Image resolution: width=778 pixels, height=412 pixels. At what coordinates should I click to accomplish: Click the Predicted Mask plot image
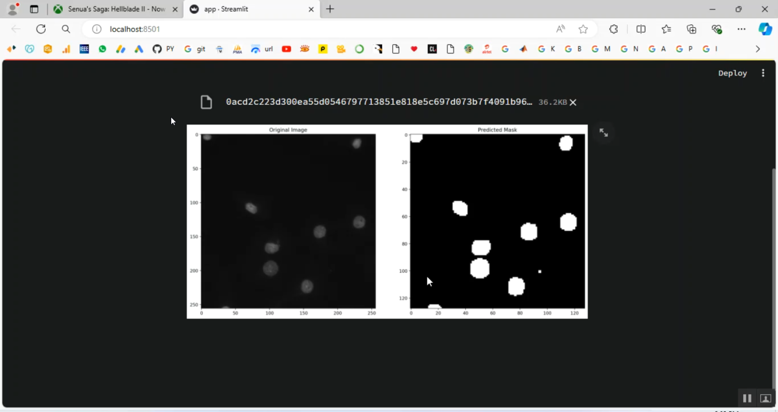tap(497, 221)
